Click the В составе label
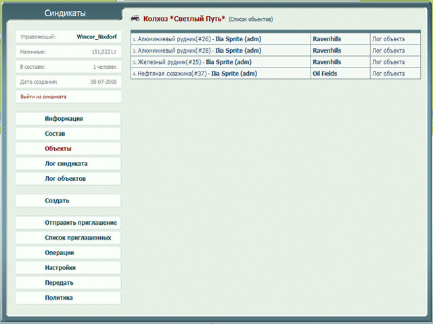This screenshot has width=433, height=324. tap(32, 67)
